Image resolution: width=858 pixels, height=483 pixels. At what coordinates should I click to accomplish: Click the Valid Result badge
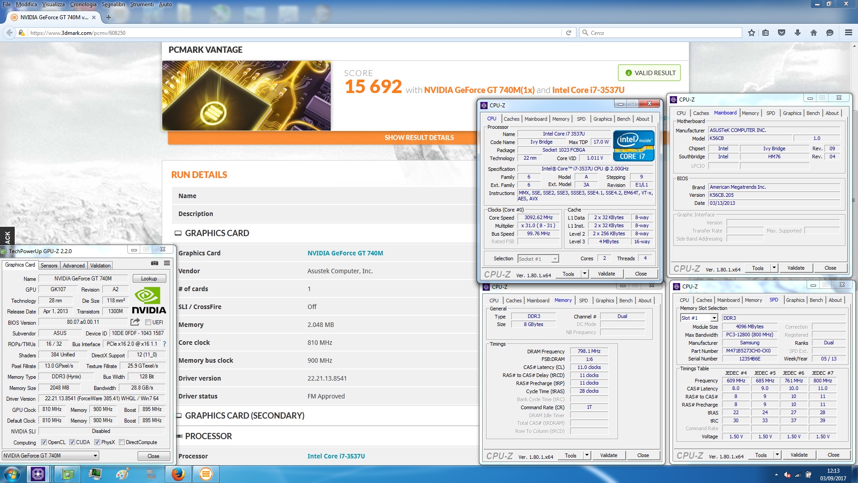coord(649,73)
